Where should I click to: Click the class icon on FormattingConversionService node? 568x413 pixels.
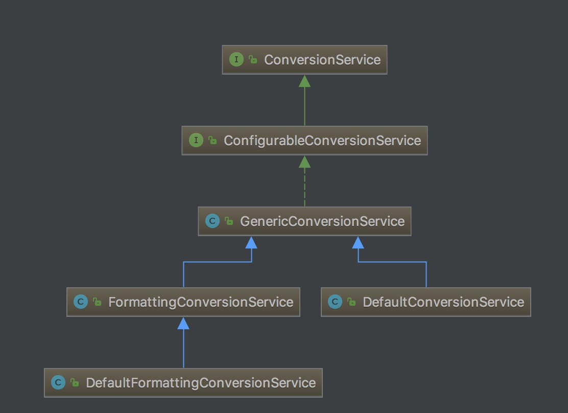coord(81,302)
